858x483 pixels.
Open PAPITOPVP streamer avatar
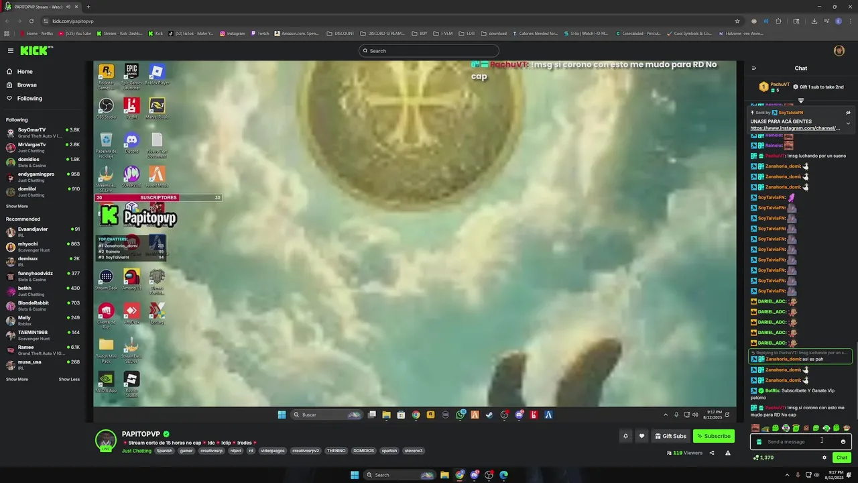click(105, 441)
